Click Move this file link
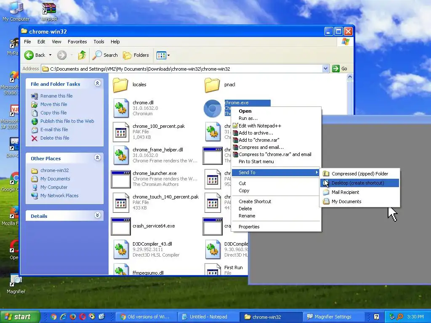The width and height of the screenshot is (431, 323). coord(53,104)
